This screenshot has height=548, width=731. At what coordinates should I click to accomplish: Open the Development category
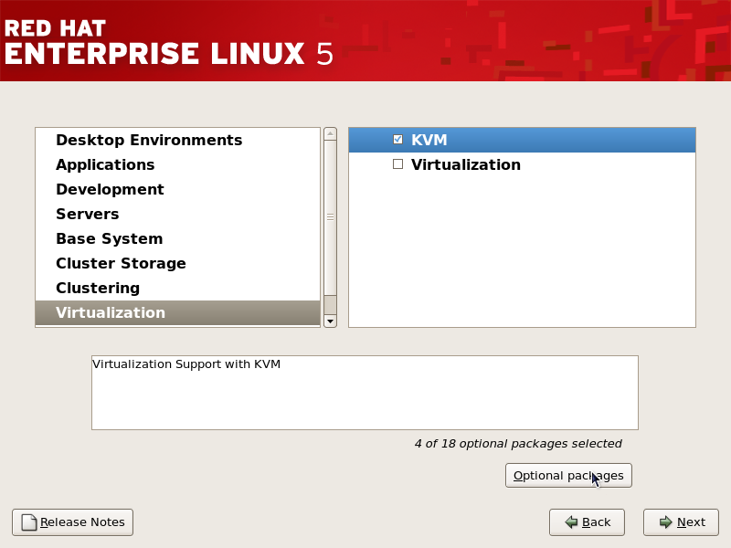110,189
